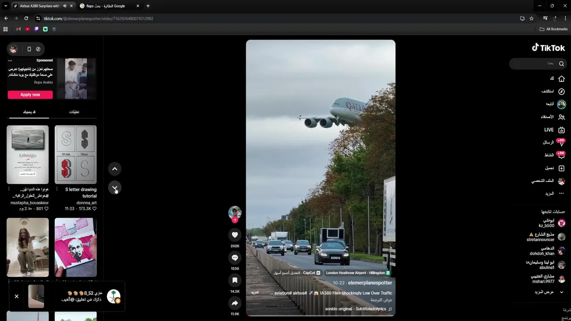Go back in the browser
571x321 pixels.
tap(6, 18)
